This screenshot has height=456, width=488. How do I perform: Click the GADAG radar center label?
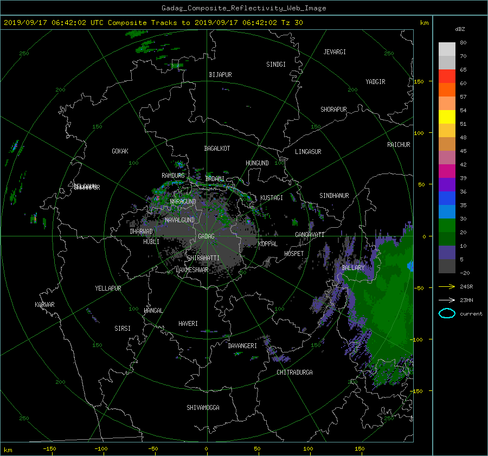tap(206, 236)
